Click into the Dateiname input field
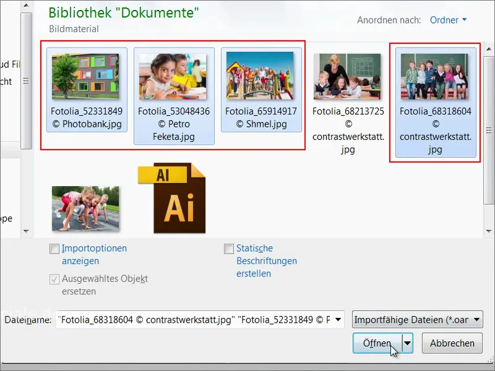Image resolution: width=495 pixels, height=371 pixels. tap(194, 320)
